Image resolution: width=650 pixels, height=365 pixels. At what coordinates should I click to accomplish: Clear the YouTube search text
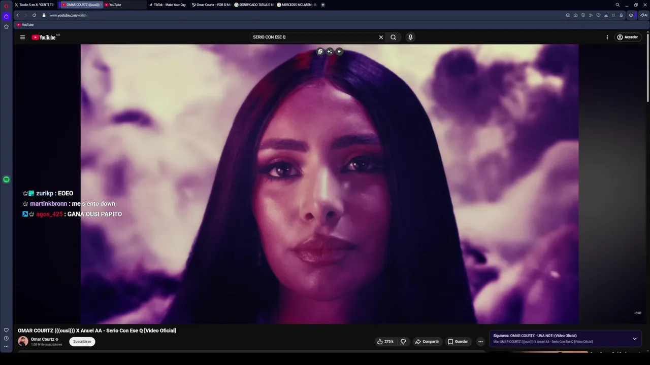coord(381,37)
